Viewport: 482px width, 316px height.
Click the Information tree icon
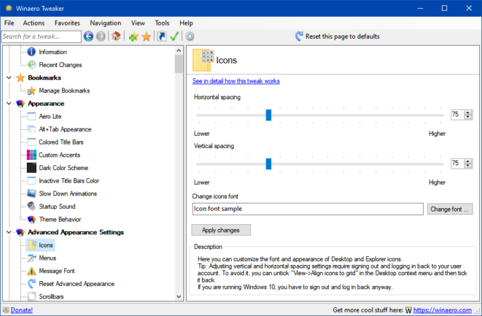[x=31, y=52]
